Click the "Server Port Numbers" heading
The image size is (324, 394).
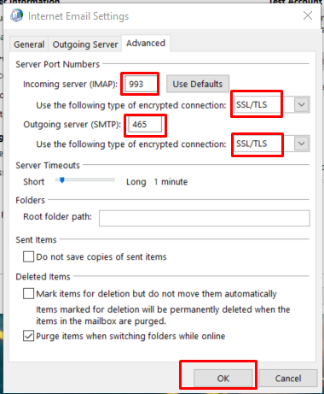pyautogui.click(x=58, y=64)
